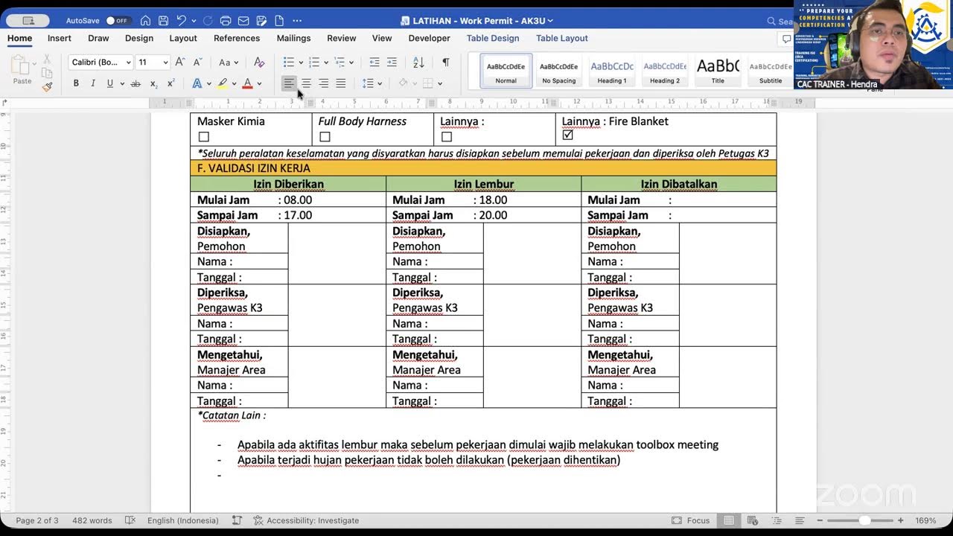Align text left
Screen dimensions: 953x536
289,83
